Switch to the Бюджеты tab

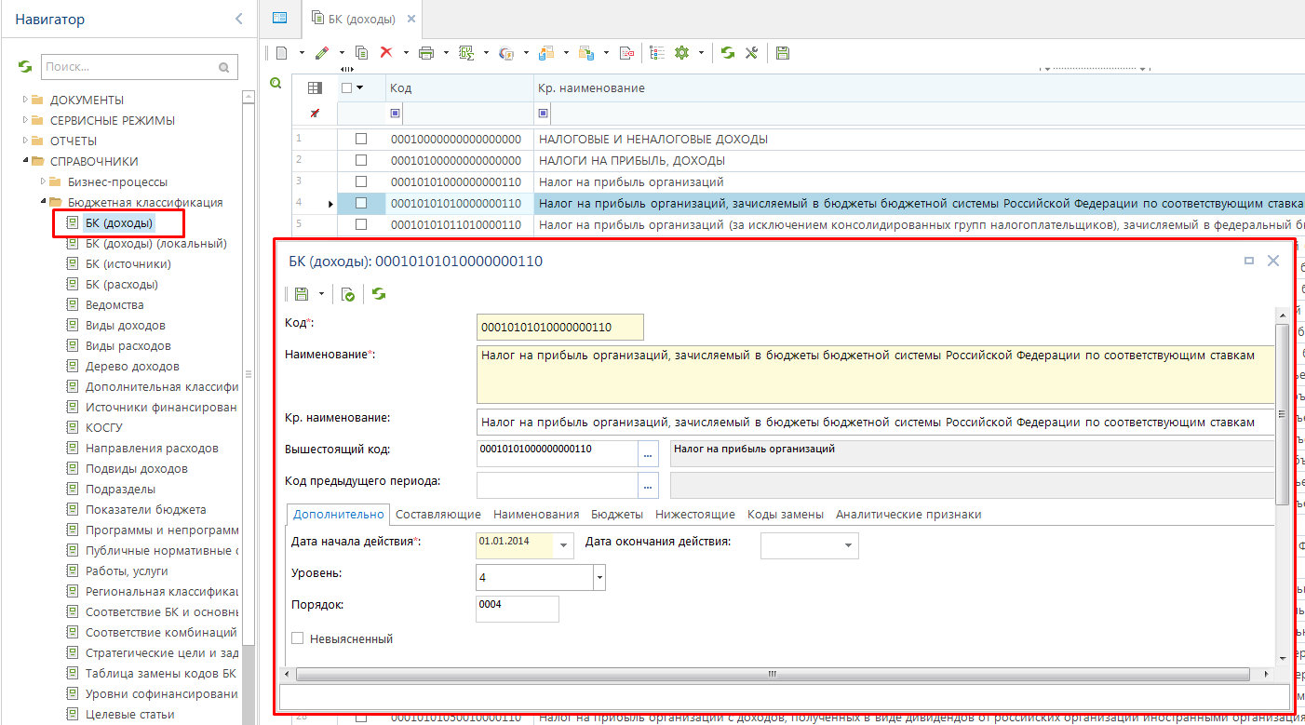(617, 515)
